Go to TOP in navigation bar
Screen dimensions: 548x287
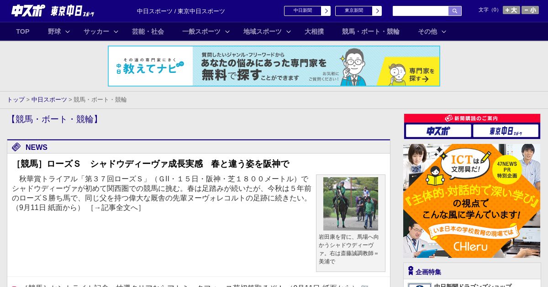tap(23, 31)
